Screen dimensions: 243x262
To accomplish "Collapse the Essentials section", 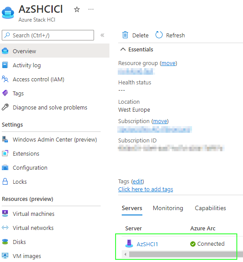I will tap(123, 49).
